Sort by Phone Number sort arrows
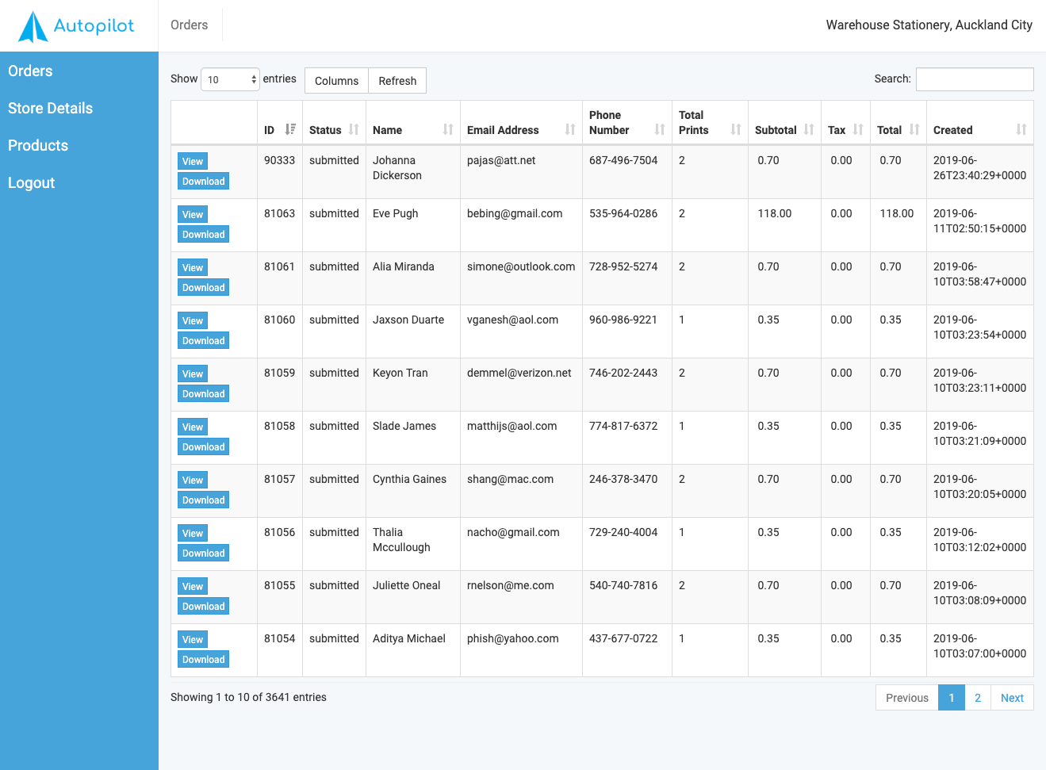This screenshot has height=770, width=1046. 660,129
